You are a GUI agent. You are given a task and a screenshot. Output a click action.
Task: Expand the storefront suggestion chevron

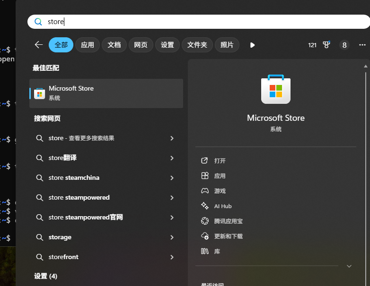point(172,257)
